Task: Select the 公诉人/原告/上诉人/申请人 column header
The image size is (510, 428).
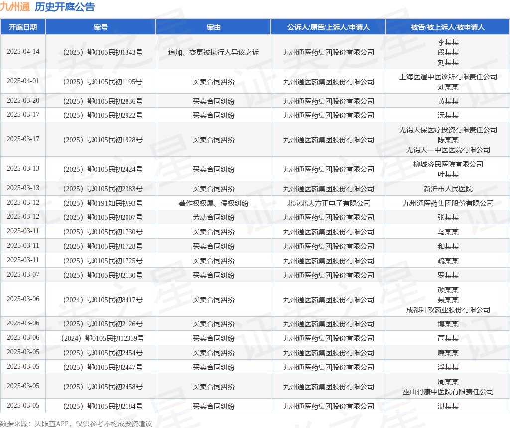Action: click(329, 27)
